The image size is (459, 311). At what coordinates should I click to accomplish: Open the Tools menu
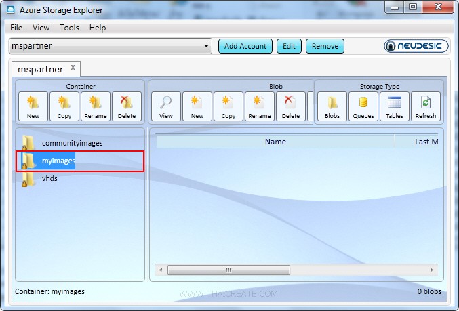[69, 28]
